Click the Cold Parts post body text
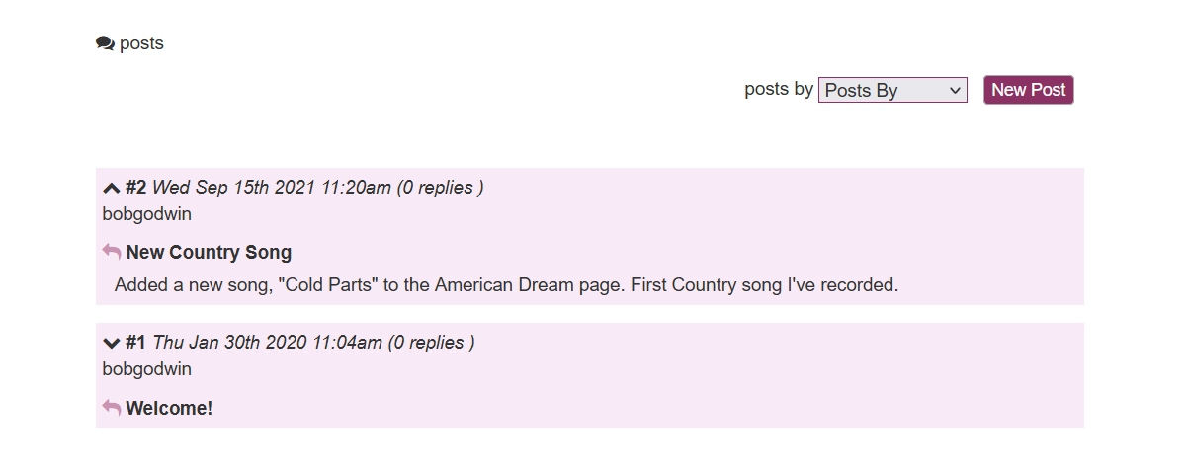 coord(506,284)
